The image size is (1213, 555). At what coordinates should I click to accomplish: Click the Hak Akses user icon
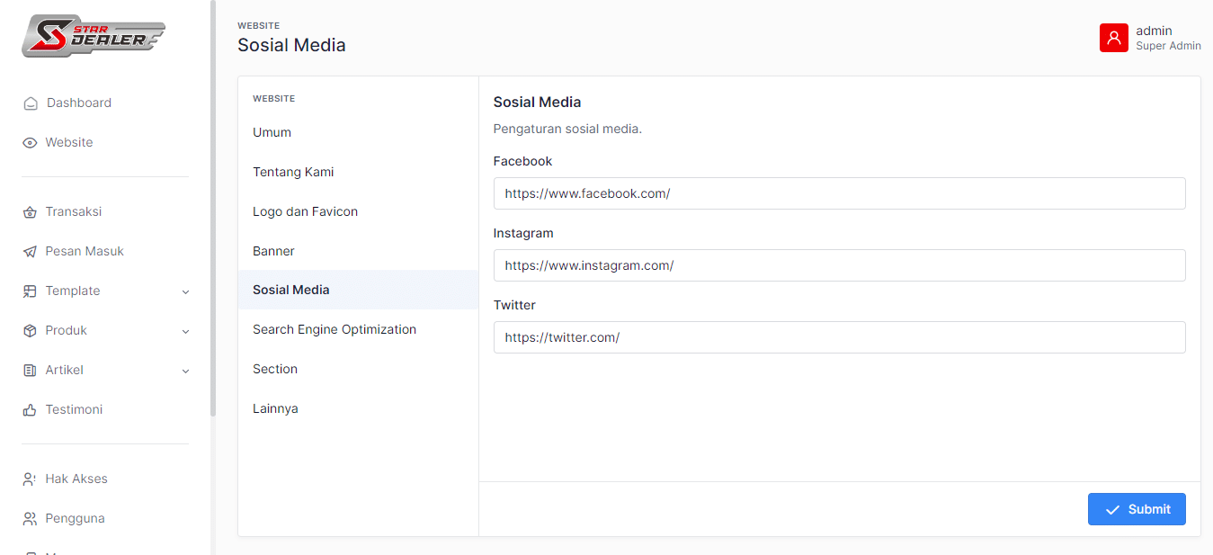(x=30, y=479)
